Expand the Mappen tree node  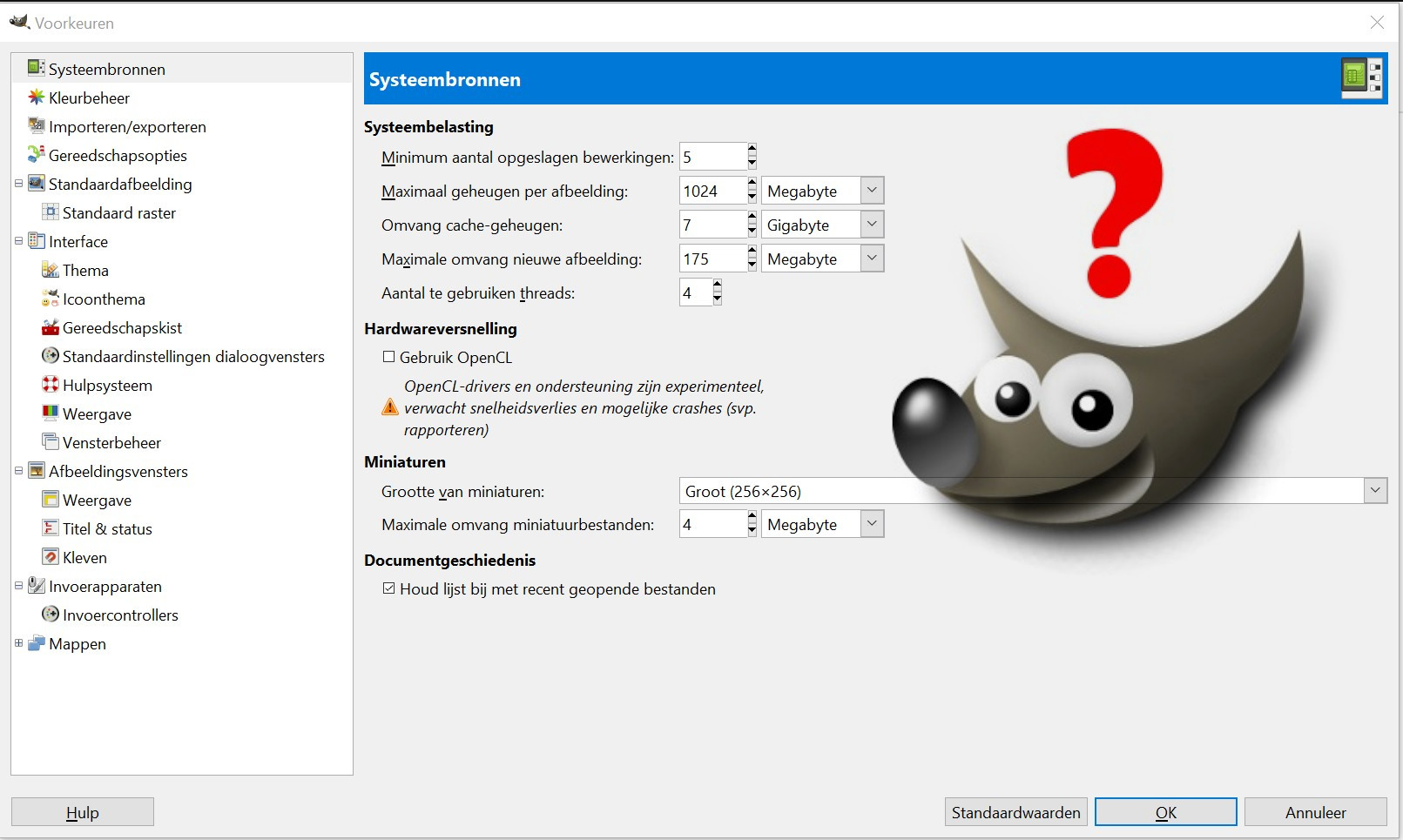coord(18,643)
